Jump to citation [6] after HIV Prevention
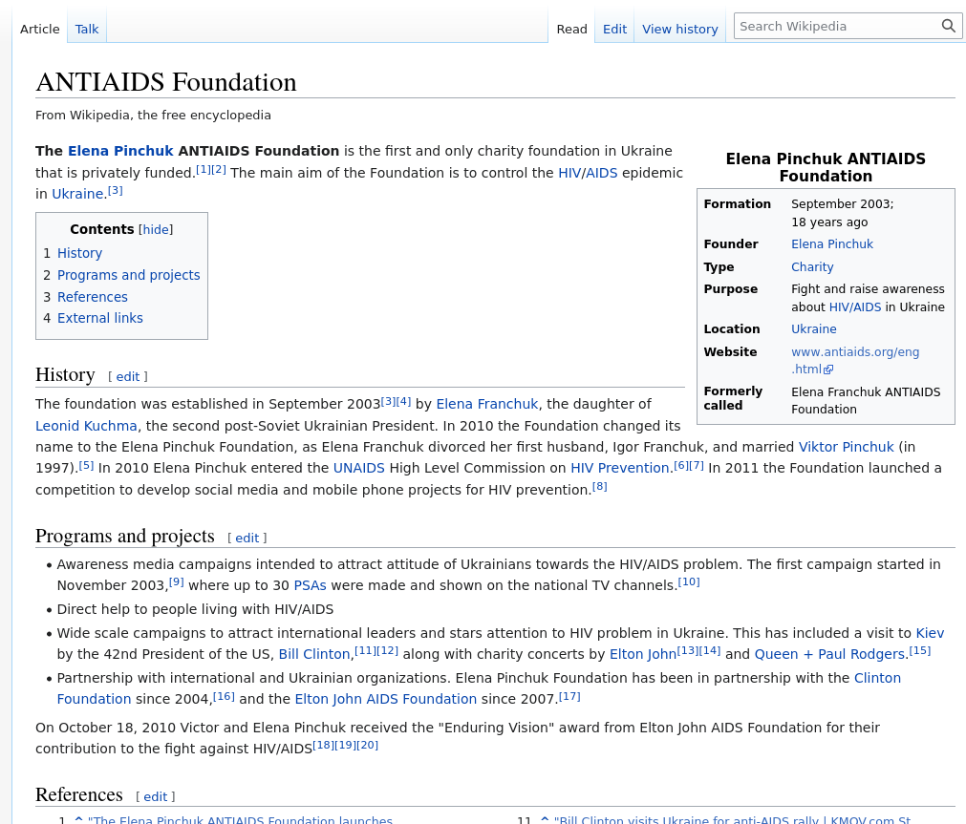The width and height of the screenshot is (966, 824). pyautogui.click(x=680, y=465)
